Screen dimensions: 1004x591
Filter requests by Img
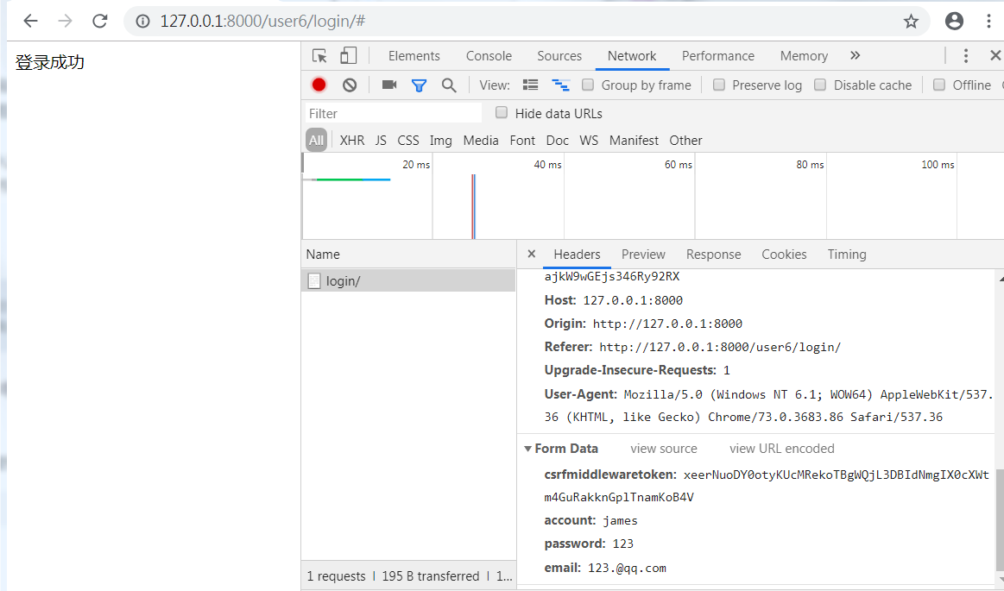(x=440, y=140)
